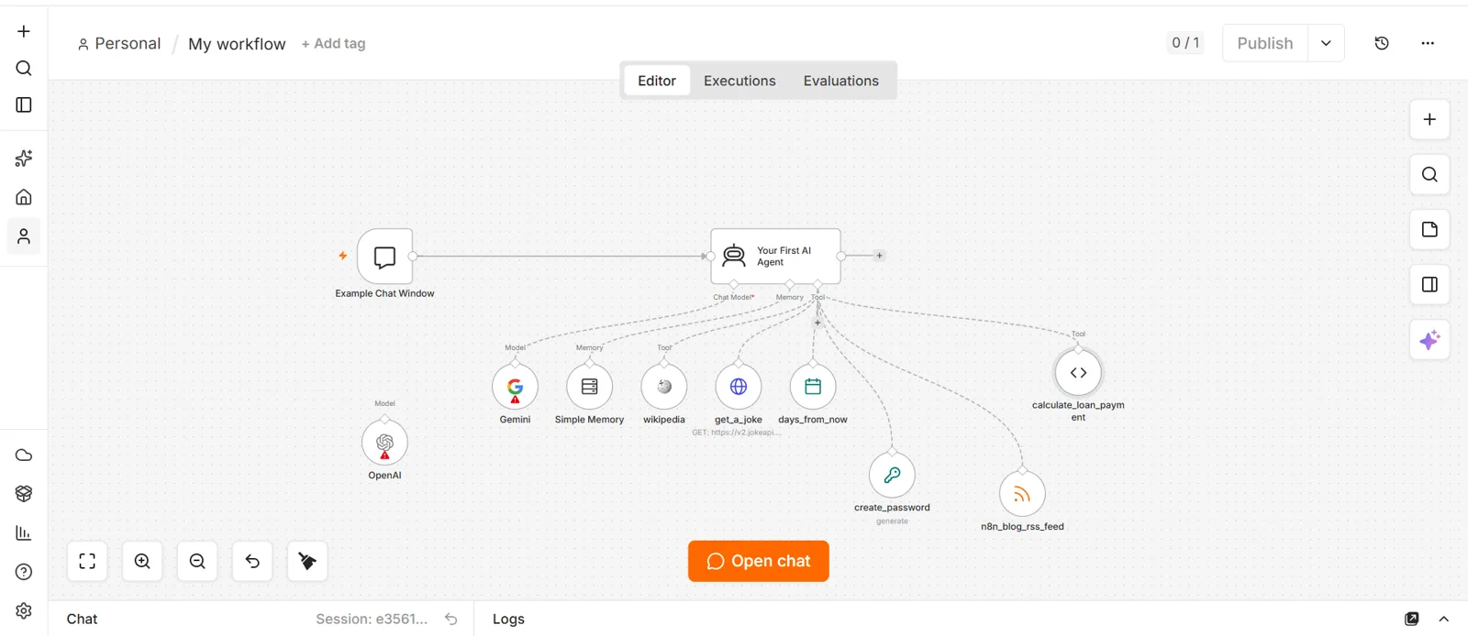Viewport: 1468px width, 636px height.
Task: Add a sticky note to the canvas
Action: [1429, 229]
